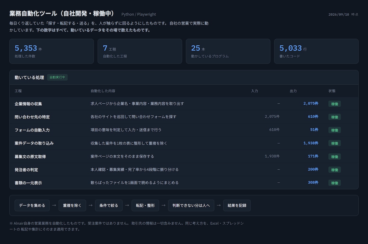Click description 各社のサイトを巡回して問い合わせフォームを探す

[x=134, y=116]
